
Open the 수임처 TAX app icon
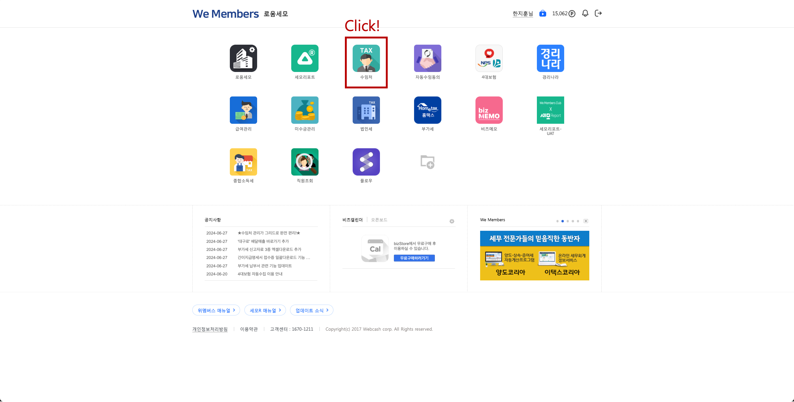(x=366, y=58)
